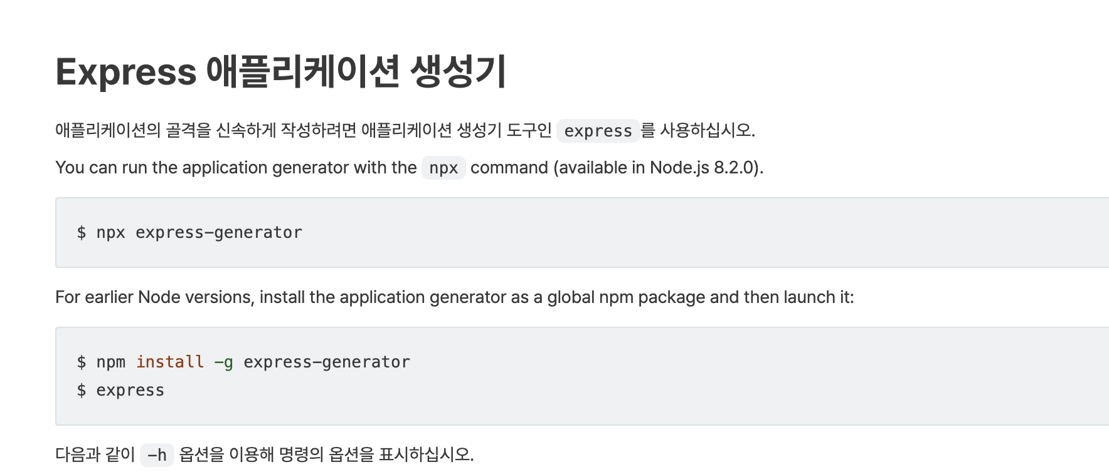
Task: Click the sentence about Node.js 8.2.0
Action: pos(410,168)
